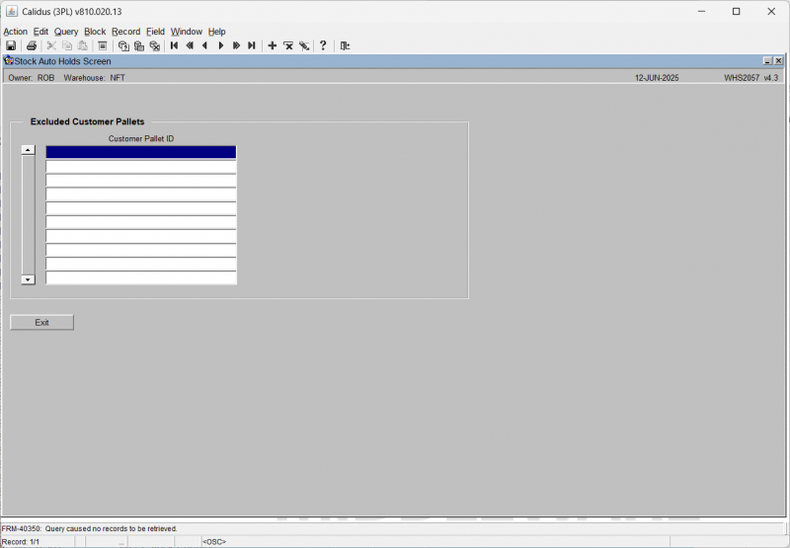The image size is (790, 548).
Task: Click the 'Excluded Customer Pallets' group title
Action: click(87, 121)
